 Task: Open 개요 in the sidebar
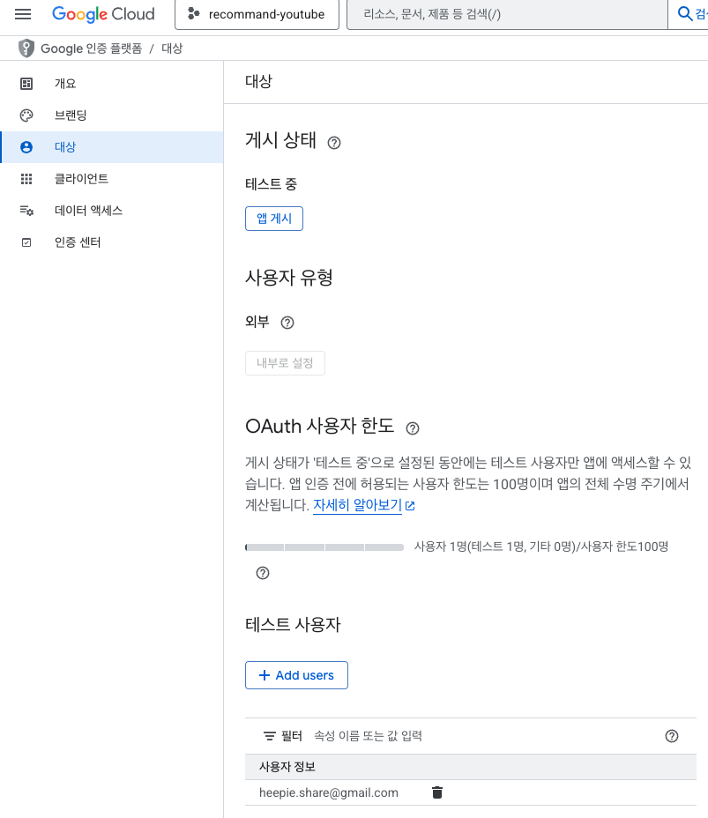112,84
